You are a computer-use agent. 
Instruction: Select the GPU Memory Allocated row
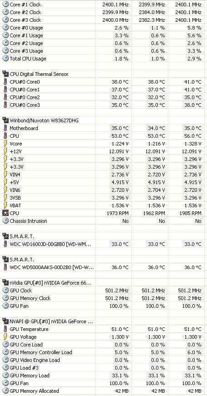click(x=103, y=391)
